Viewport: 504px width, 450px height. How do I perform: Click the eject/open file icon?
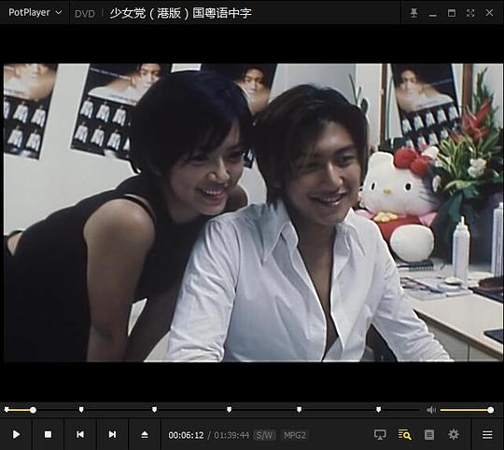(x=145, y=434)
